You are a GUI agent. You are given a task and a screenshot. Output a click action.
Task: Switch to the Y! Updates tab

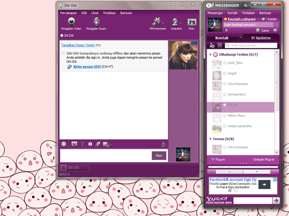[x=261, y=38]
